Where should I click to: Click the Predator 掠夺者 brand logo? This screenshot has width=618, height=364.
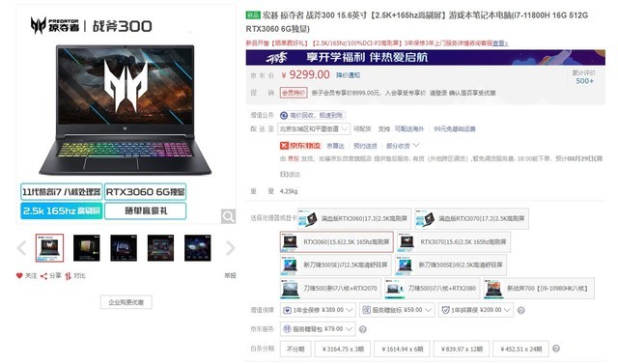pyautogui.click(x=55, y=26)
